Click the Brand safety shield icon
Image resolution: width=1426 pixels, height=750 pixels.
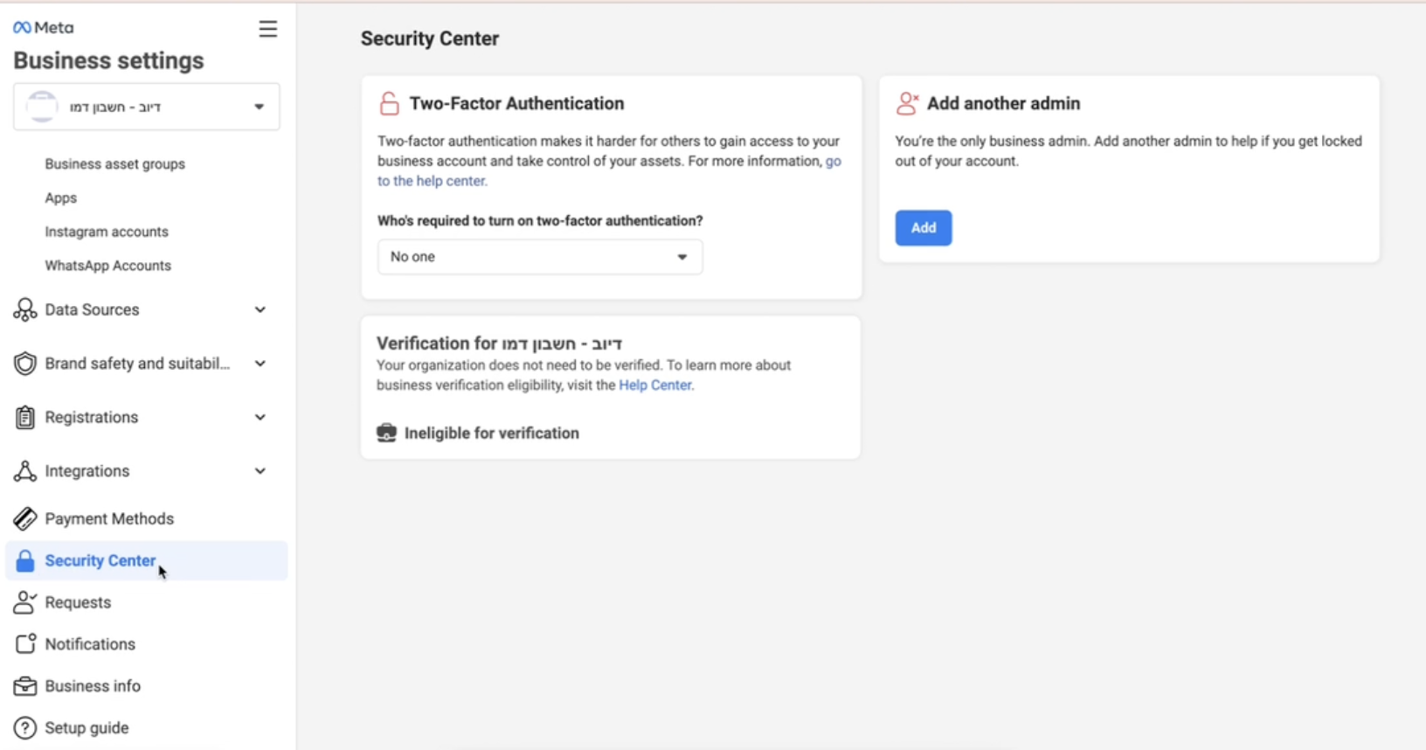[x=25, y=364]
